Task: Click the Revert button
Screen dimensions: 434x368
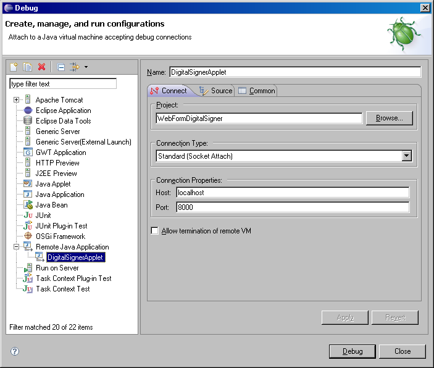Action: (395, 317)
